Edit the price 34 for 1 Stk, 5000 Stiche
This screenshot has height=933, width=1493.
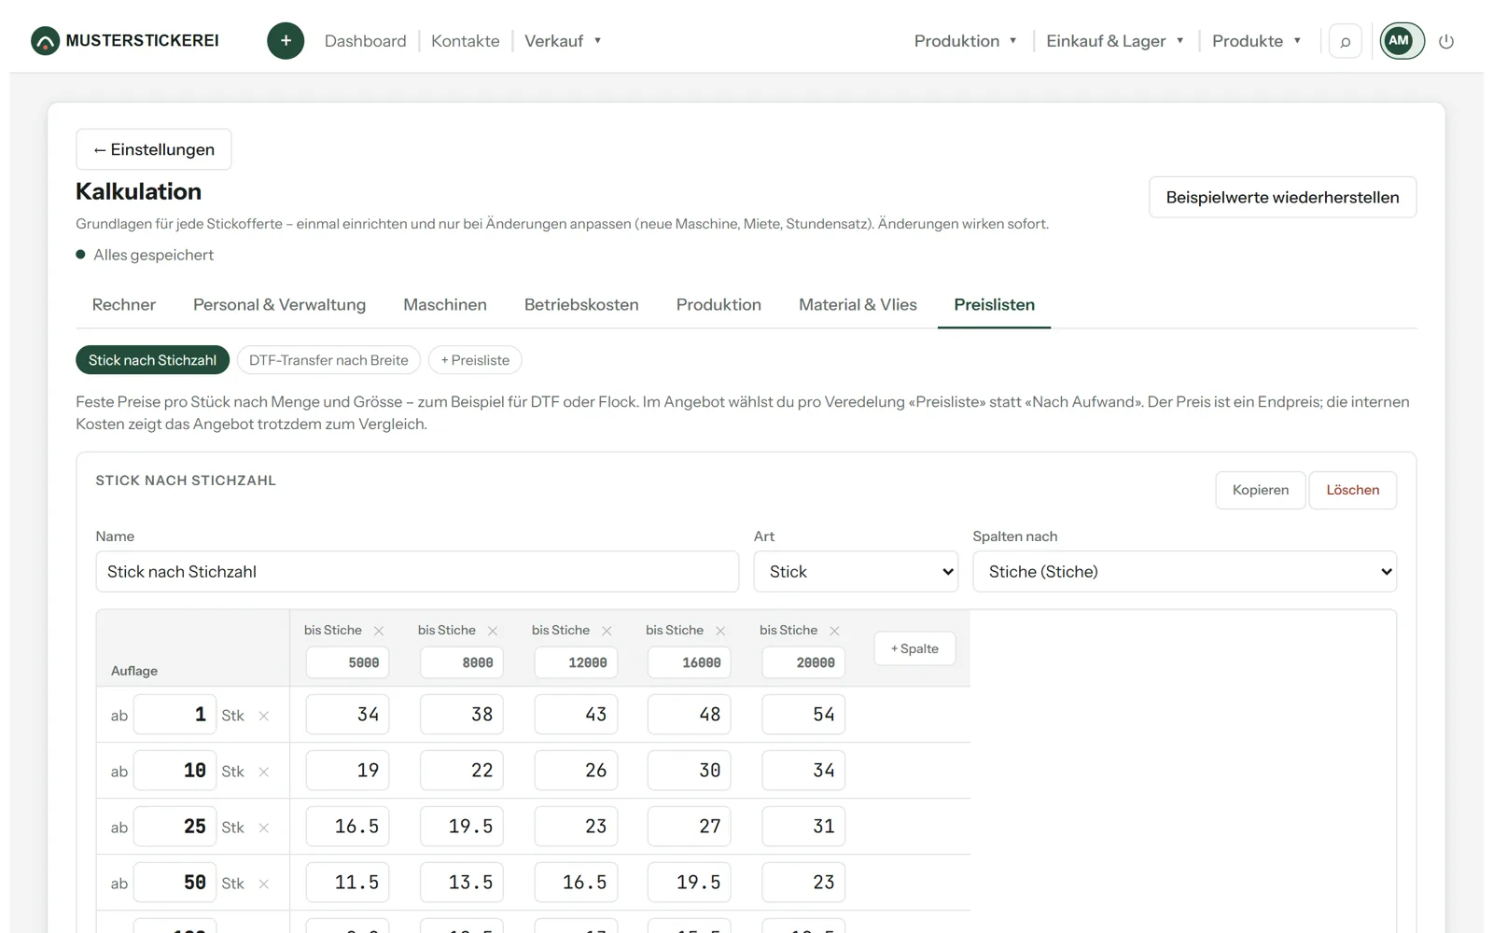click(347, 715)
